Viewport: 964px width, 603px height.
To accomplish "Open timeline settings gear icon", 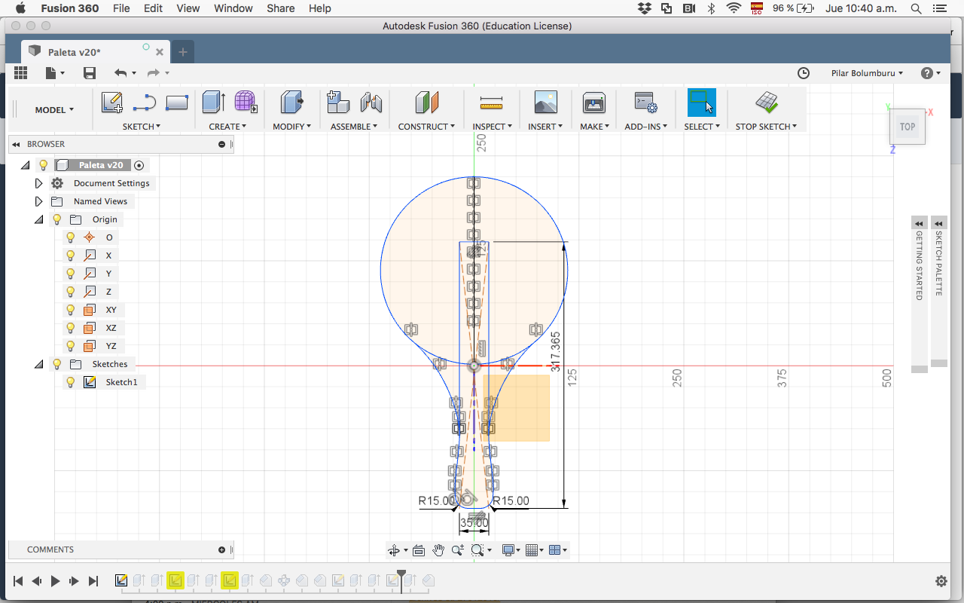I will pos(941,581).
